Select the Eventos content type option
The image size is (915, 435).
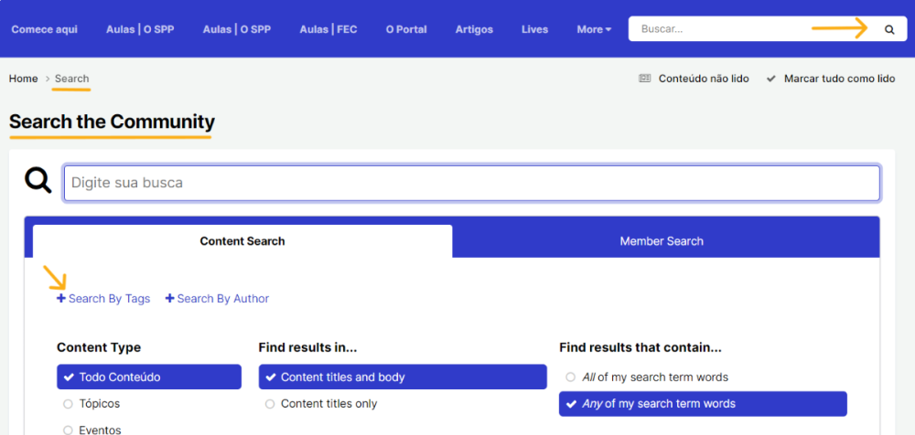[x=68, y=430]
